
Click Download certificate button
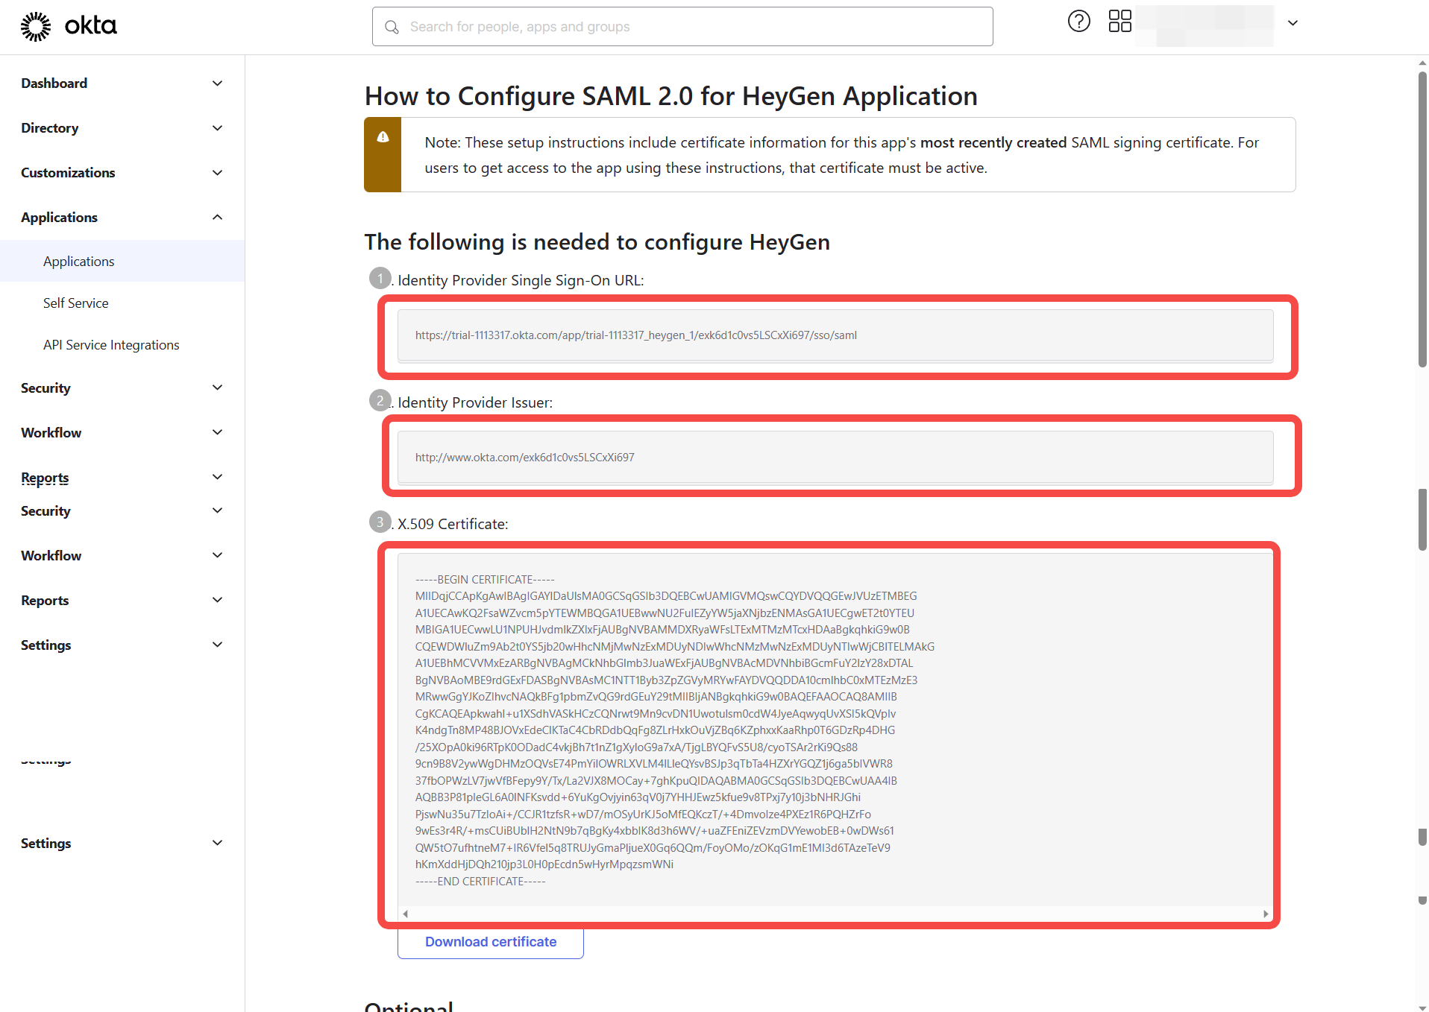[491, 942]
